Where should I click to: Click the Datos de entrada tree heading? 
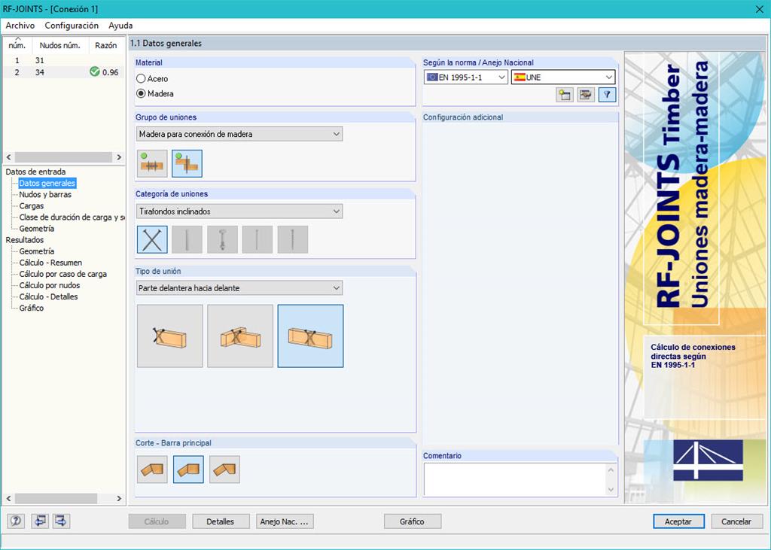coord(35,172)
